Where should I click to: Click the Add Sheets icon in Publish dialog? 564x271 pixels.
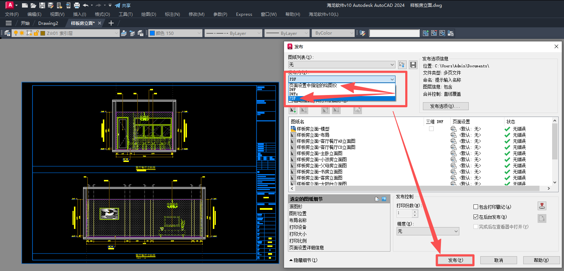pos(293,110)
